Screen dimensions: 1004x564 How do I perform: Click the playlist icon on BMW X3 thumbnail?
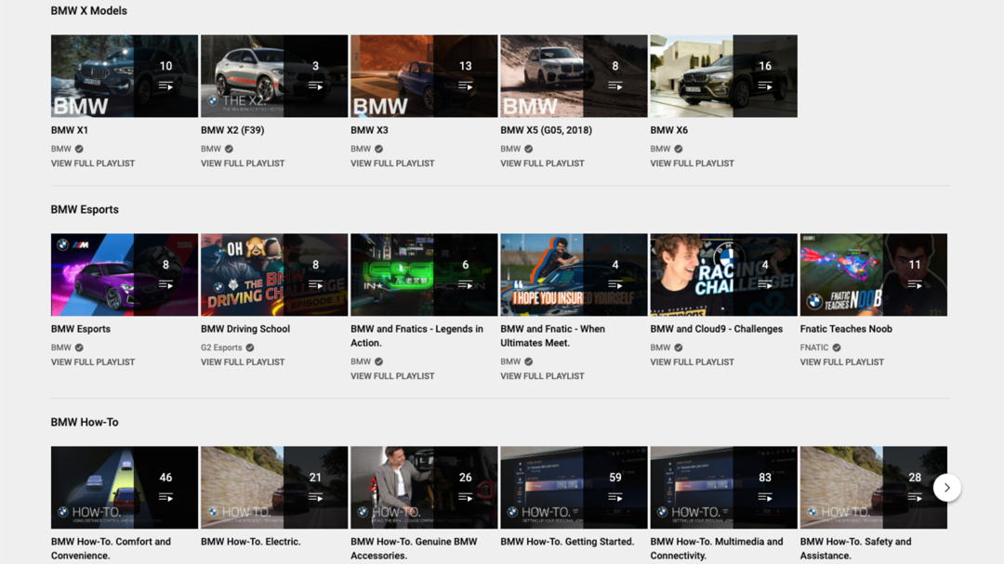point(466,85)
